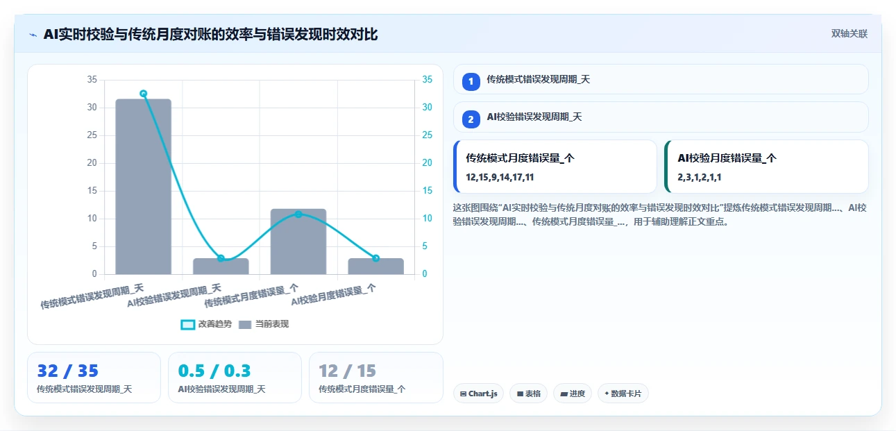Click the values 2,3,1,2,1,1
This screenshot has height=431, width=896.
click(700, 177)
